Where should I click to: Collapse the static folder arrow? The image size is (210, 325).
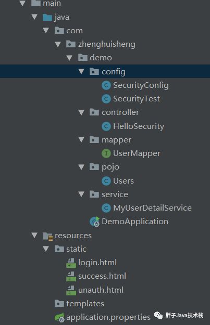click(46, 249)
